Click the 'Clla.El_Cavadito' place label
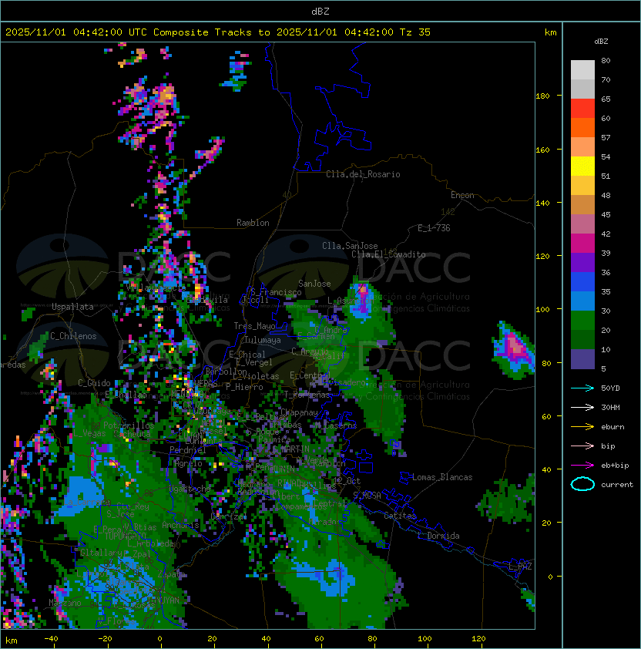This screenshot has height=649, width=641. tap(388, 254)
